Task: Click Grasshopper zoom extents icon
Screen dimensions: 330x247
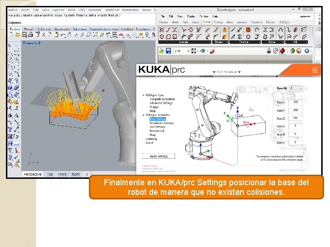Action: click(x=194, y=51)
